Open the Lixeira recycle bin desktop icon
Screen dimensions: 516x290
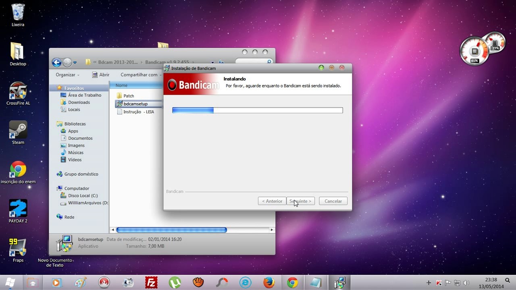[x=18, y=15]
